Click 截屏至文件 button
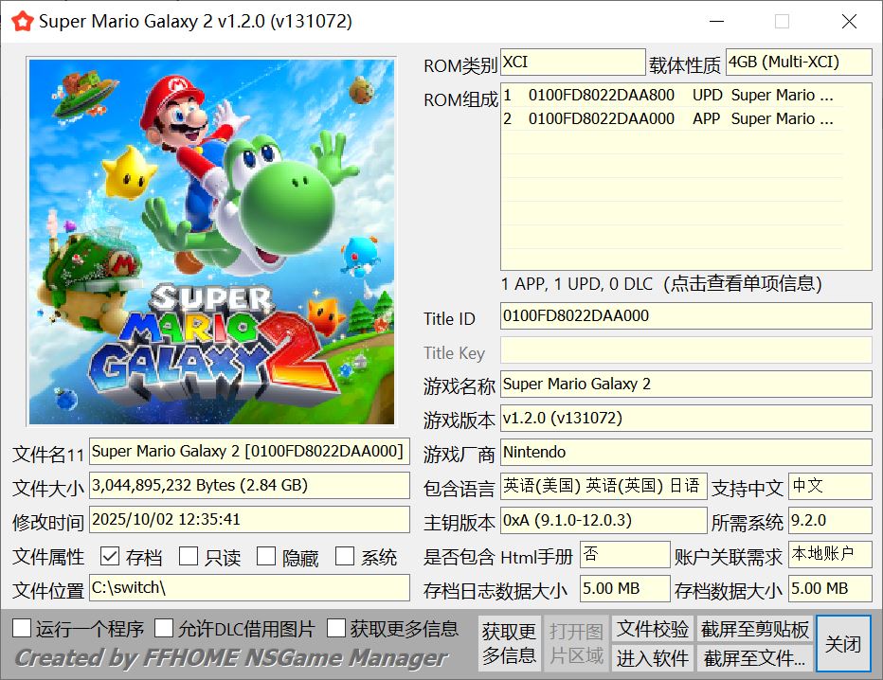883x680 pixels. (755, 658)
